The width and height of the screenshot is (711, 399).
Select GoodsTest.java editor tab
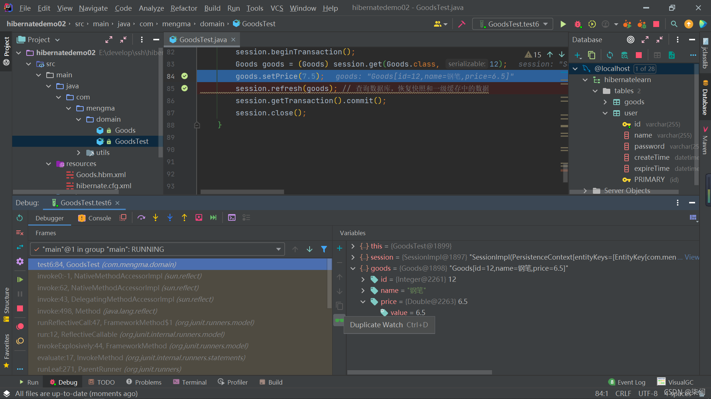tap(203, 40)
